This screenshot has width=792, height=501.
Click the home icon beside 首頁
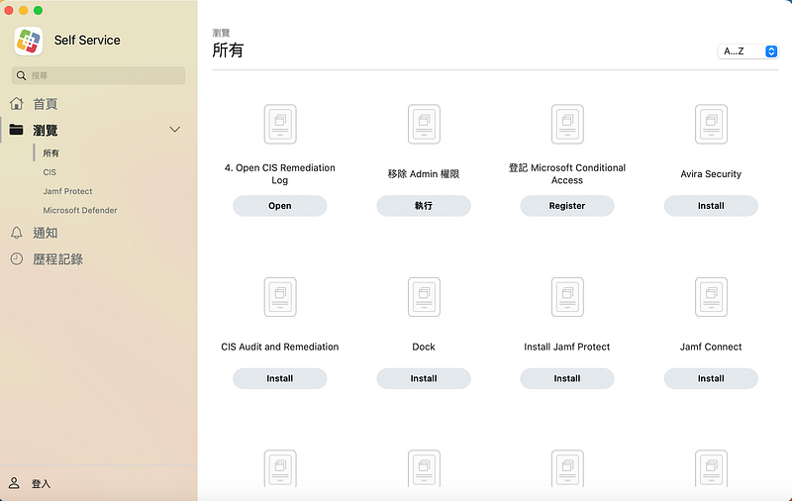point(17,104)
